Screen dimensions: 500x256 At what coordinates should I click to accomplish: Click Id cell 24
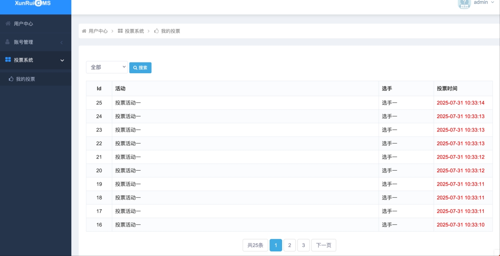click(99, 116)
